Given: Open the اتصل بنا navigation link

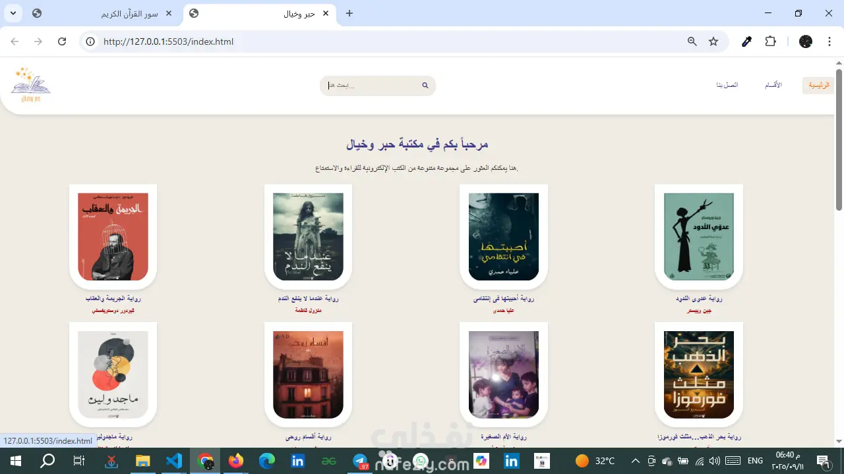Looking at the screenshot, I should click(727, 86).
